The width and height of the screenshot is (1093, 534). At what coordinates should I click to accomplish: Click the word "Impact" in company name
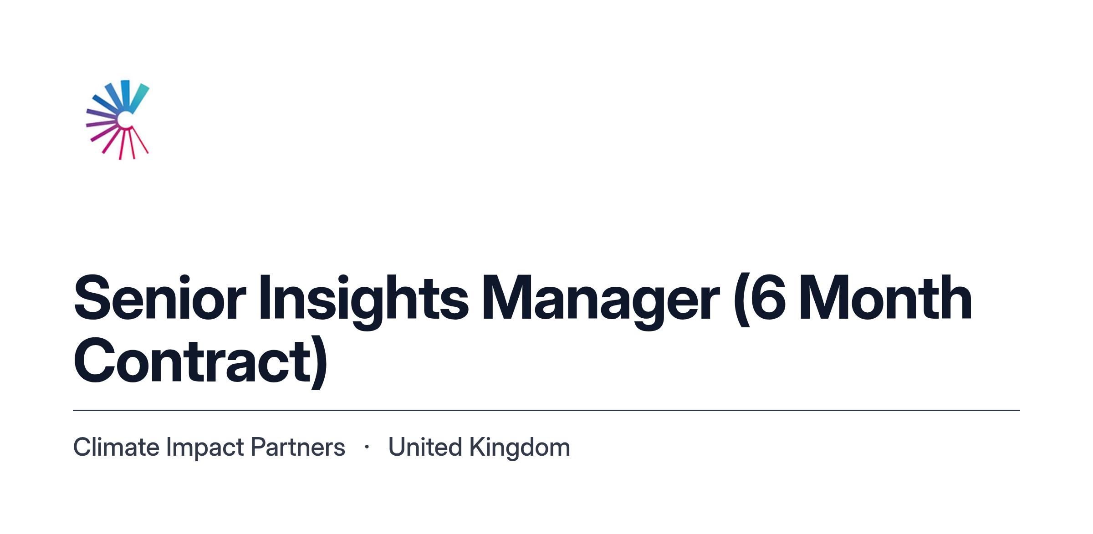205,448
